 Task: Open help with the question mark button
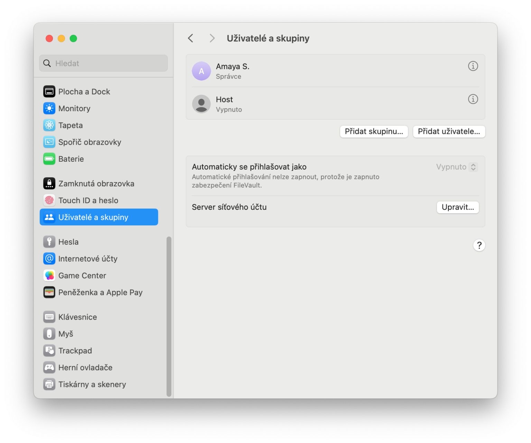(479, 245)
